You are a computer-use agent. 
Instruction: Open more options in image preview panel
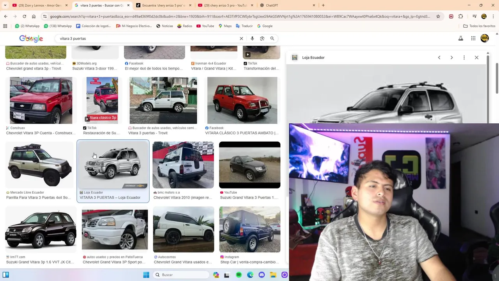(464, 57)
